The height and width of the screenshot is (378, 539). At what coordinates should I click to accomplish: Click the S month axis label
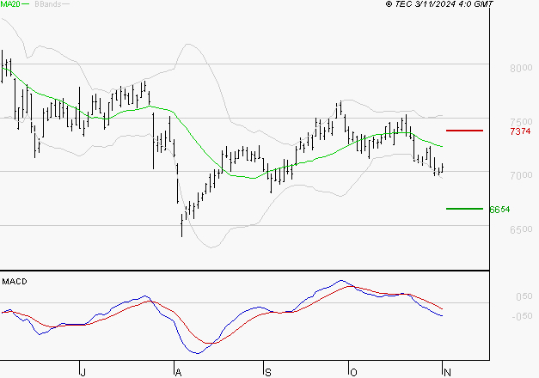(268, 372)
